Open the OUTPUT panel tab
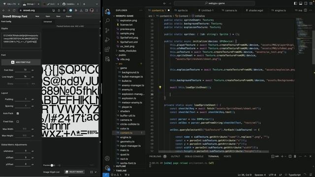This screenshot has width=315, height=177. (x=175, y=156)
